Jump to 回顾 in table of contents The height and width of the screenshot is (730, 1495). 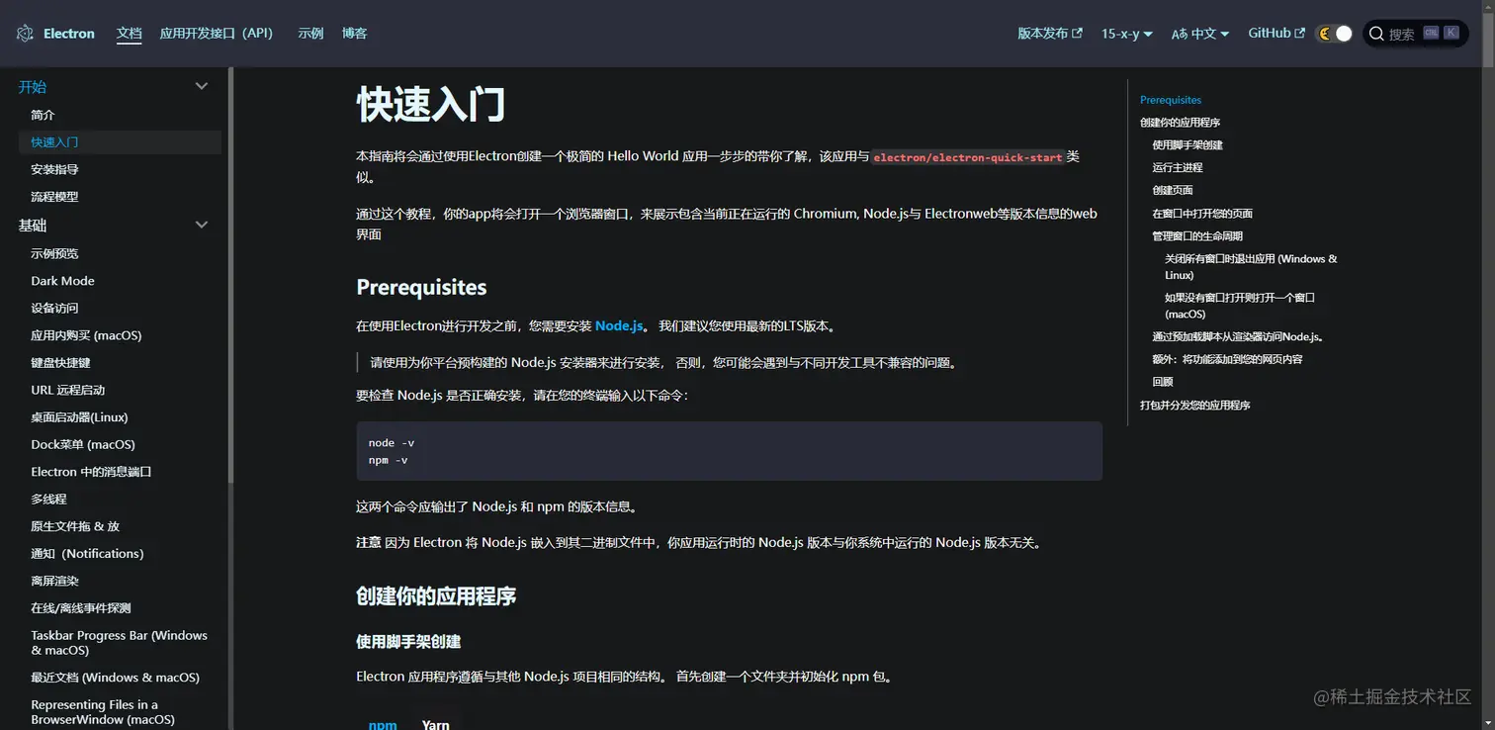pyautogui.click(x=1163, y=382)
